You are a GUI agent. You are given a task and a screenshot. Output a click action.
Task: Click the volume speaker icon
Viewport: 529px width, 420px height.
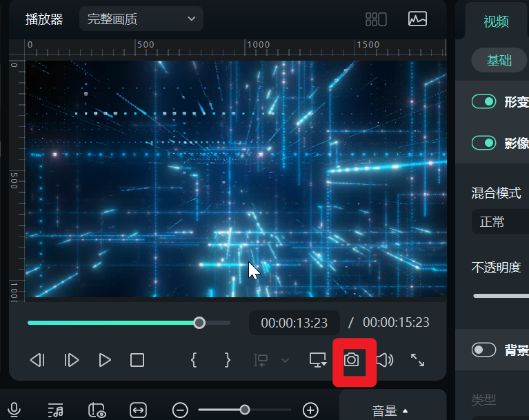click(385, 360)
